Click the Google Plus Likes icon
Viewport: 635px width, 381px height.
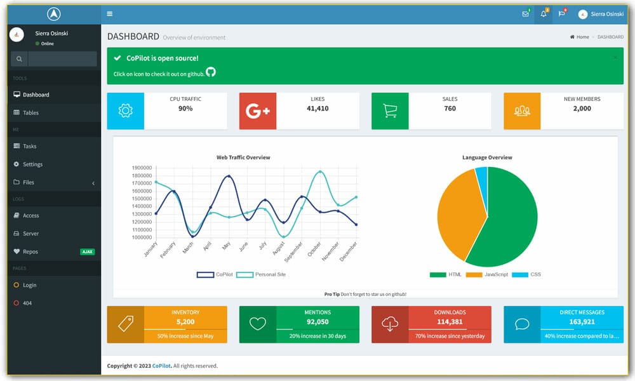click(258, 111)
